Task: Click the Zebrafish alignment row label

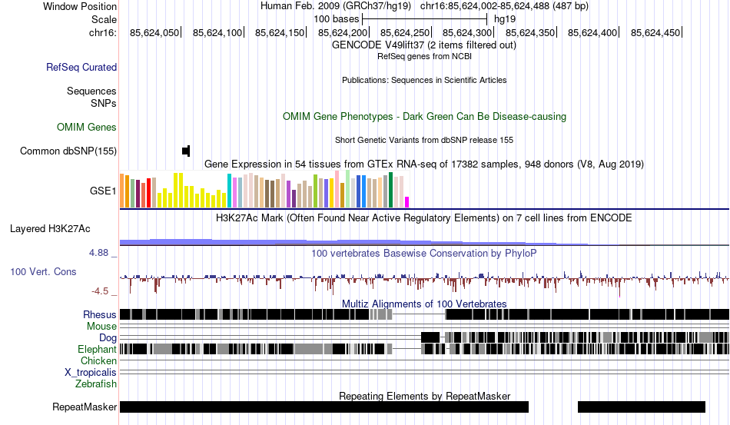Action: 96,384
